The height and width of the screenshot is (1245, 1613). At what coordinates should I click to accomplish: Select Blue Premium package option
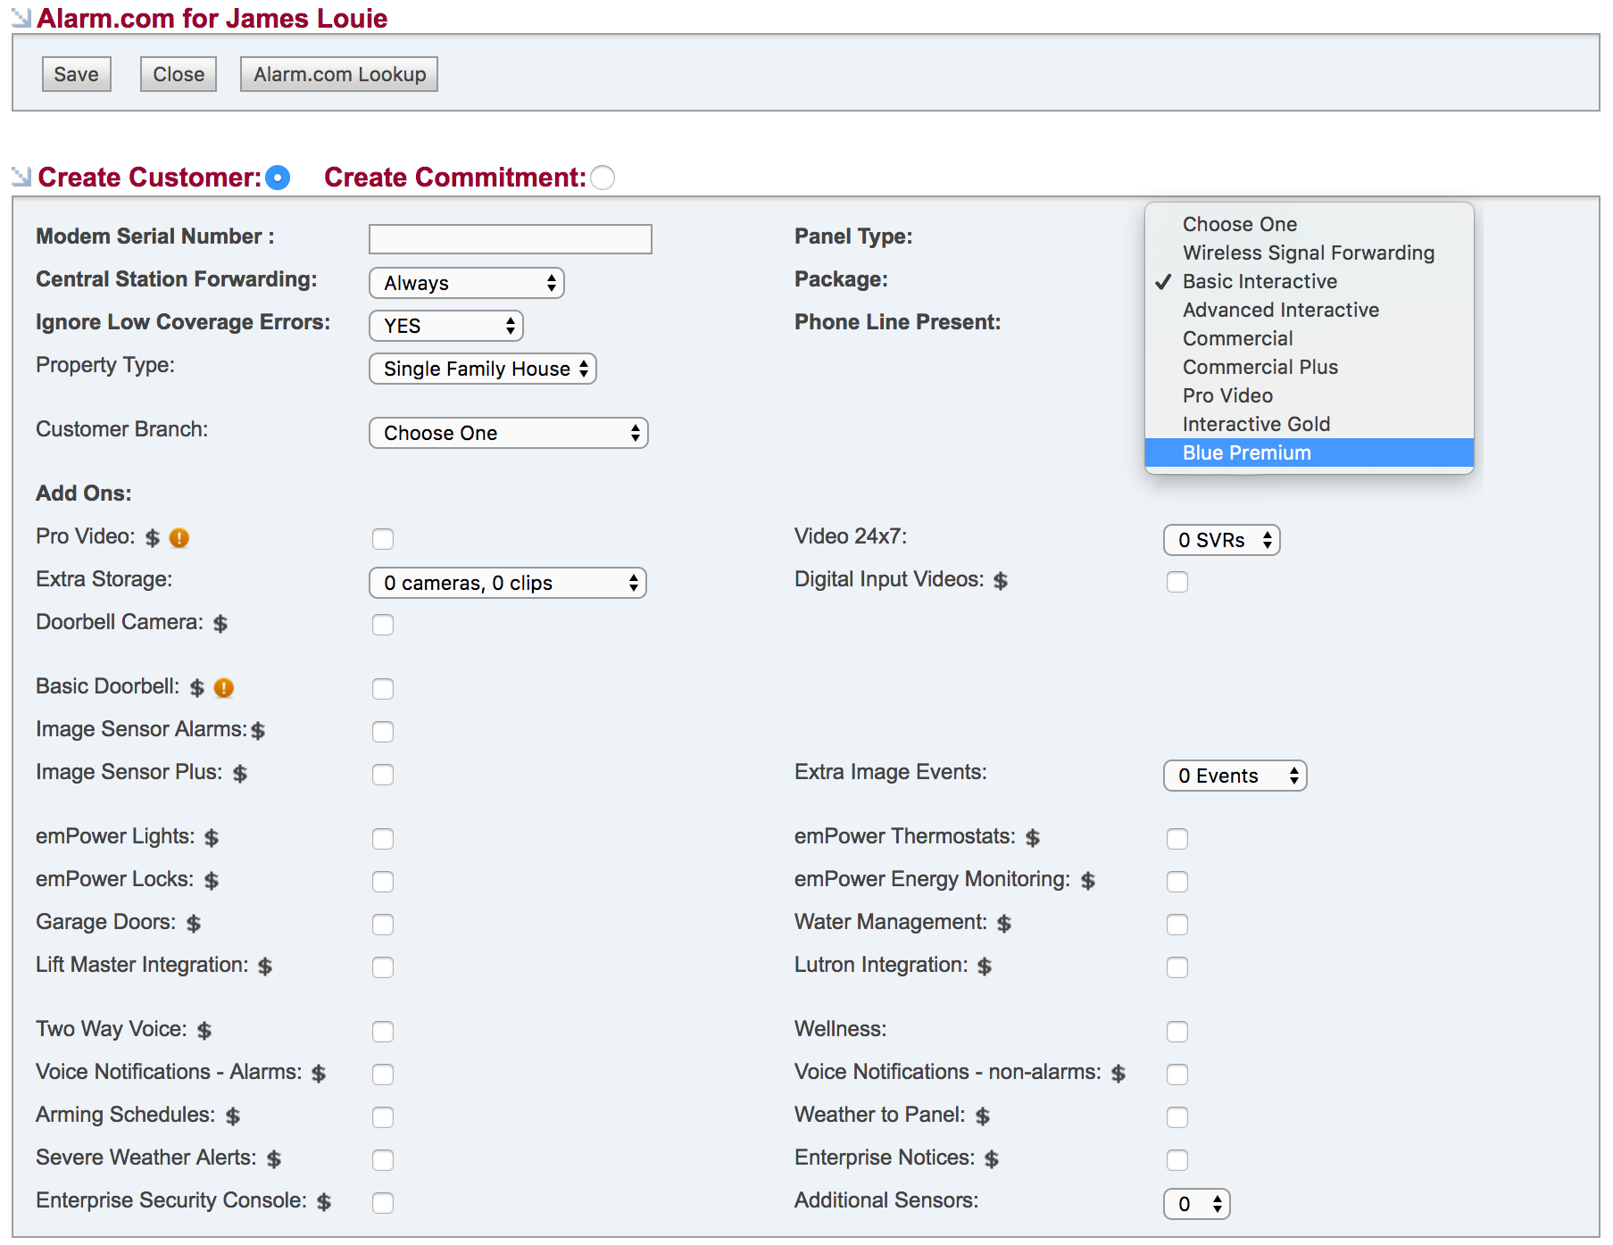tap(1309, 452)
